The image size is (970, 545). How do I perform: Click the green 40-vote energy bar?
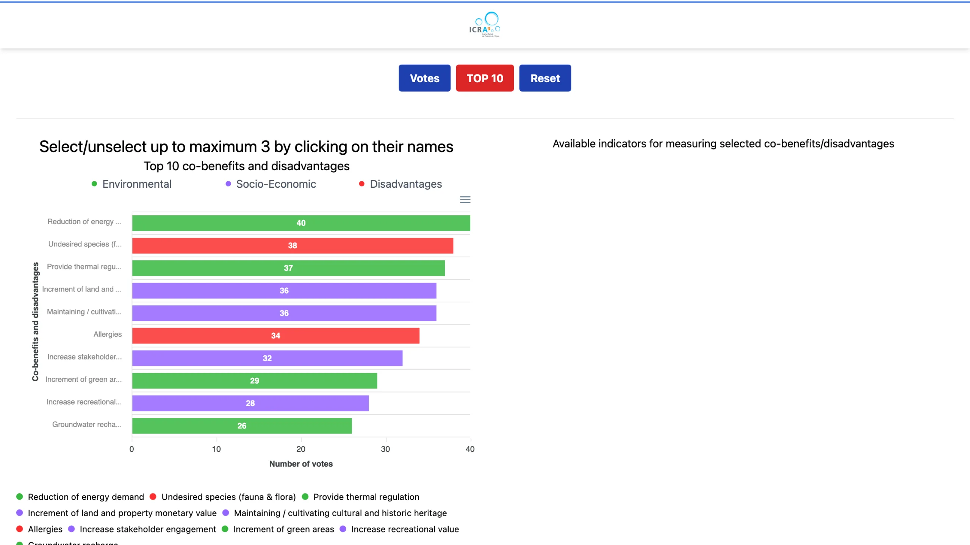coord(301,223)
